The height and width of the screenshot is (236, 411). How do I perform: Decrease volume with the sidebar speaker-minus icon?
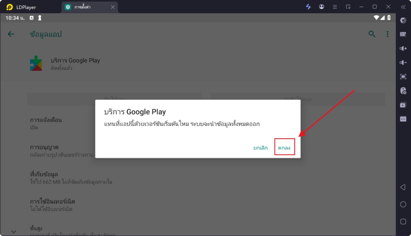tap(403, 62)
